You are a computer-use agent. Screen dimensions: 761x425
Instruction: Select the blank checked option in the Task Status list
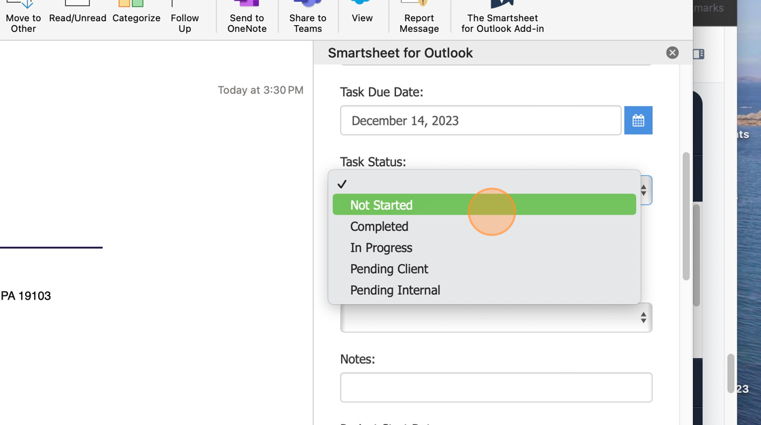click(x=484, y=184)
